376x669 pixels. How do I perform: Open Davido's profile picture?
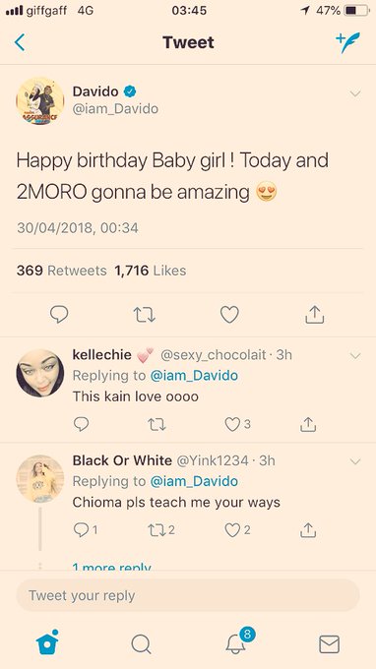pyautogui.click(x=40, y=101)
